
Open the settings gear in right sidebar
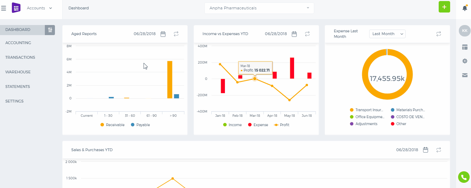[x=465, y=61]
